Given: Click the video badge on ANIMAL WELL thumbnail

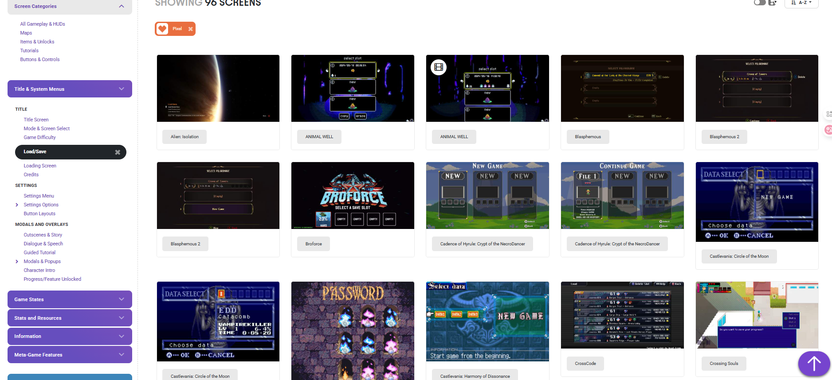Looking at the screenshot, I should point(439,67).
